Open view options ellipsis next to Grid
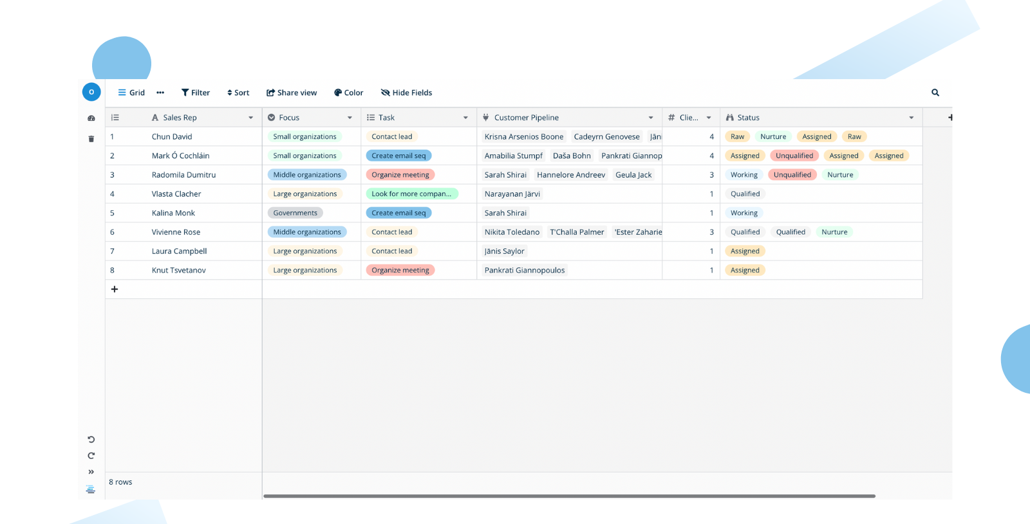Viewport: 1030px width, 524px height. pyautogui.click(x=160, y=93)
